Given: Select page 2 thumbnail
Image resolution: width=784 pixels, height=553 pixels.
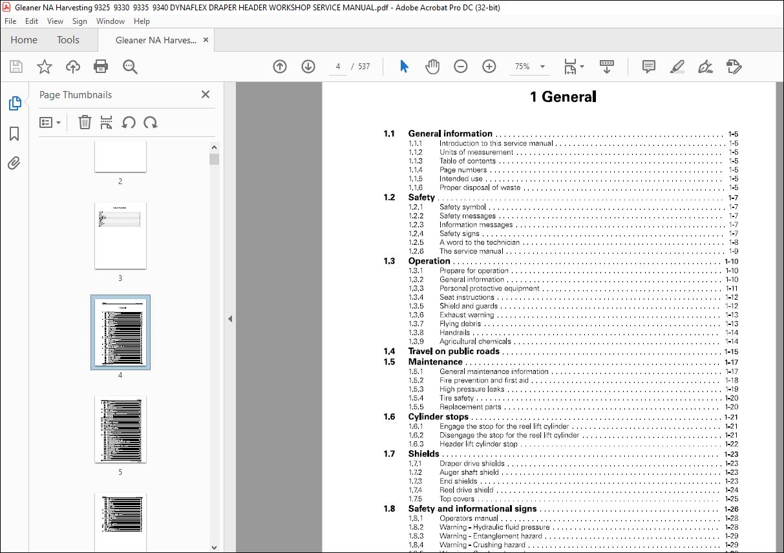Looking at the screenshot, I should pyautogui.click(x=120, y=157).
